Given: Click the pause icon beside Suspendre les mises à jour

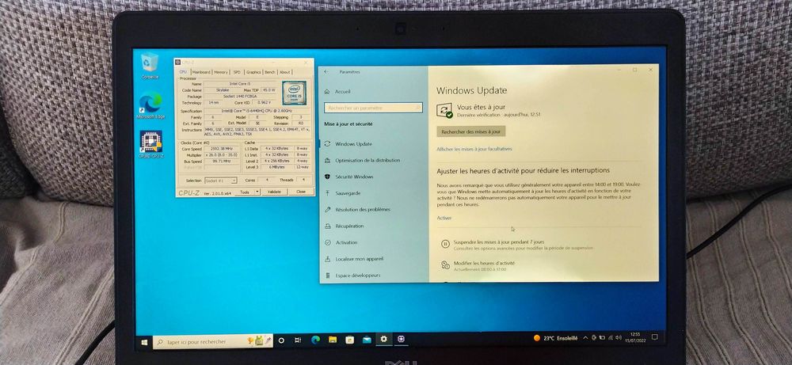Looking at the screenshot, I should (x=445, y=244).
